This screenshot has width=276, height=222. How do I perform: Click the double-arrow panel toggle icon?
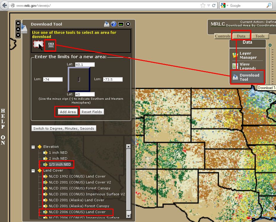pos(18,23)
